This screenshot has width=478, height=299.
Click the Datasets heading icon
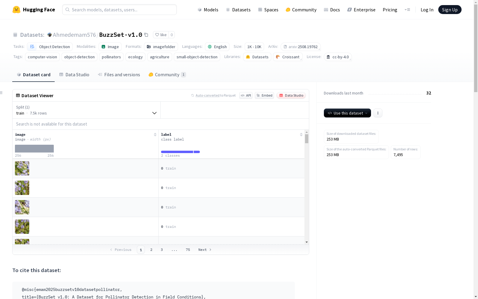(x=15, y=35)
